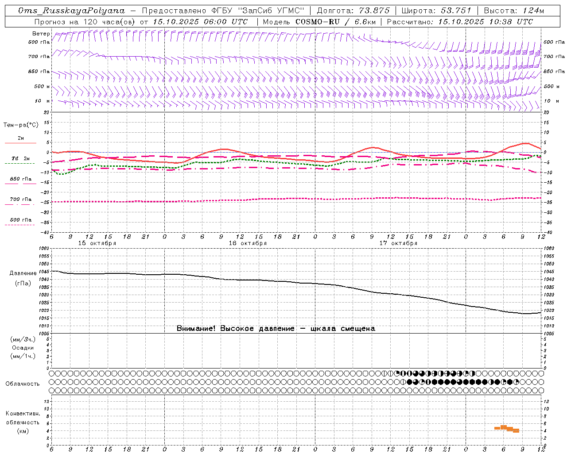Click the 'Модель COSMO-RU / 6.6км' model label

click(319, 22)
